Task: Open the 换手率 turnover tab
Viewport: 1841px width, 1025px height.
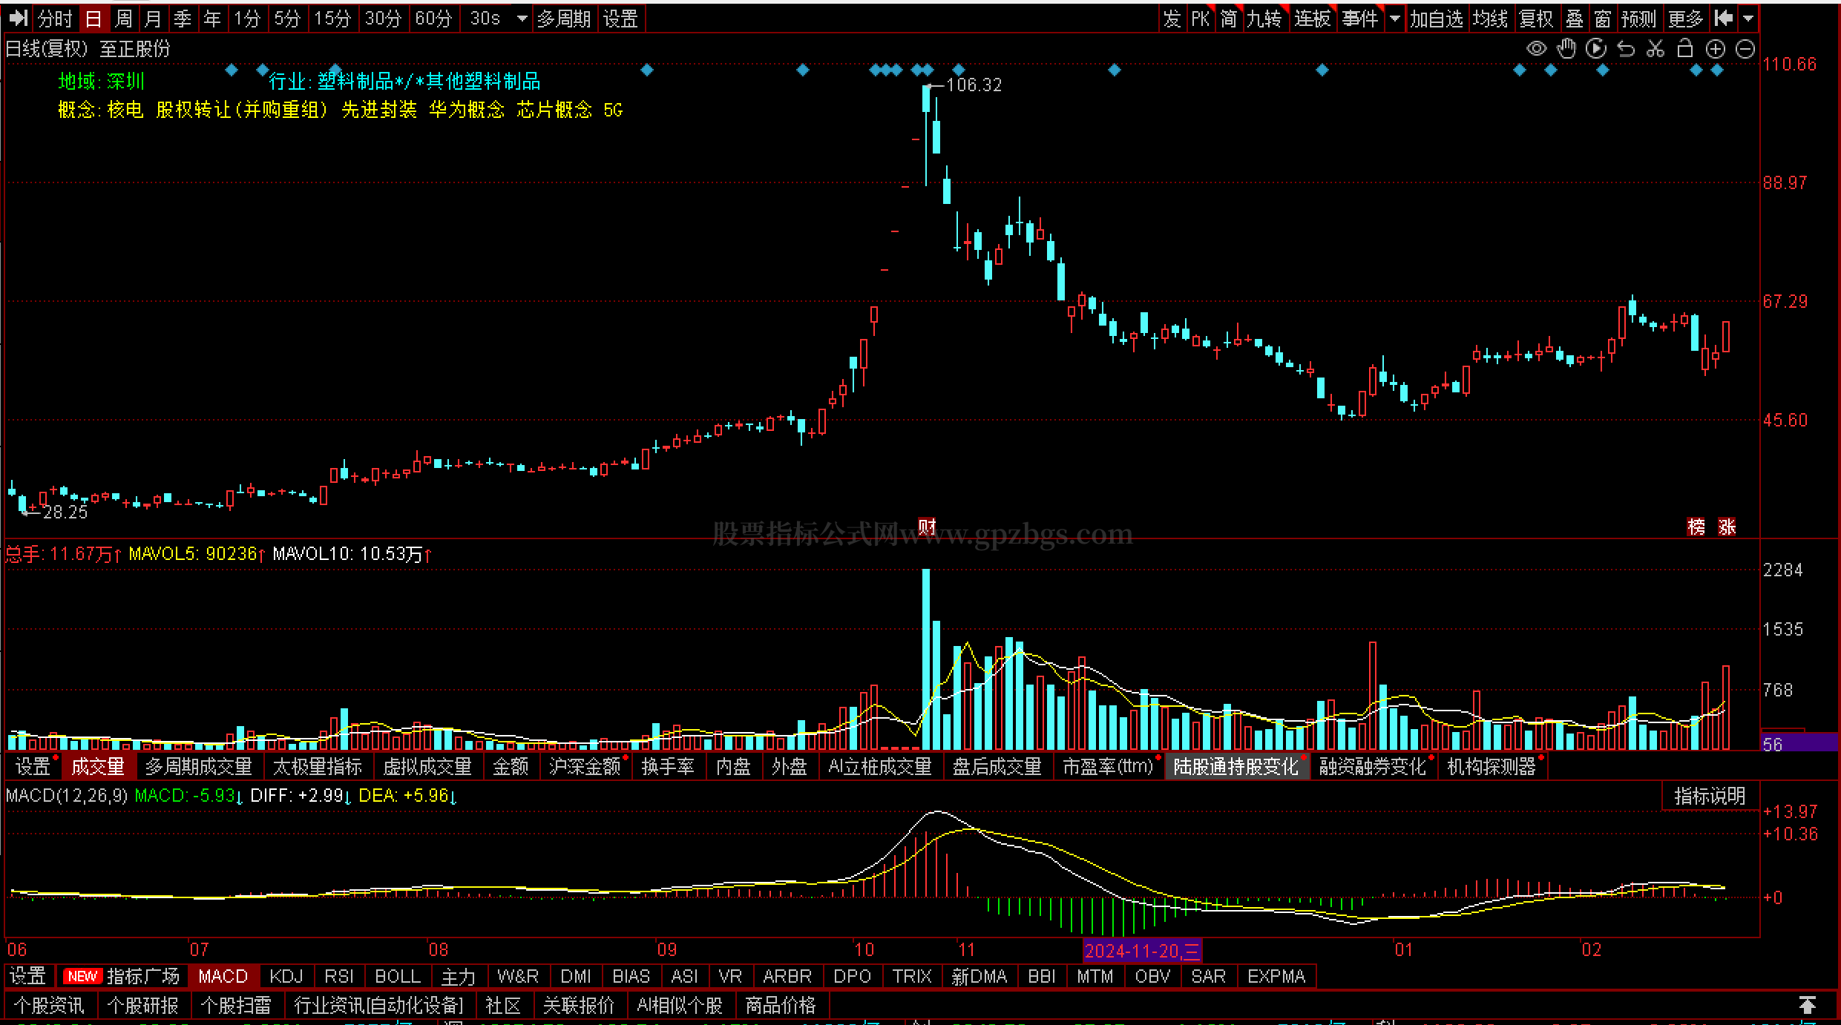Action: (x=668, y=766)
